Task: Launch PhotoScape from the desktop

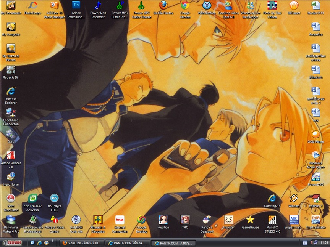Action: (32, 8)
